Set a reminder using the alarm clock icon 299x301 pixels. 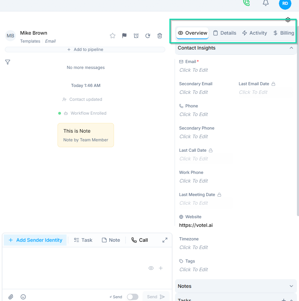(136, 35)
